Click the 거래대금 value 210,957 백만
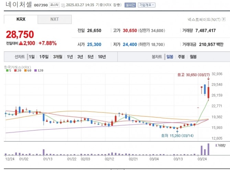 point(211,44)
